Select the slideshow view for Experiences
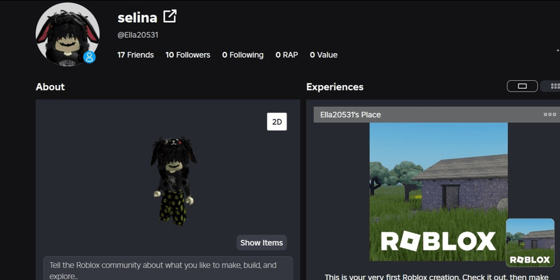 click(522, 86)
